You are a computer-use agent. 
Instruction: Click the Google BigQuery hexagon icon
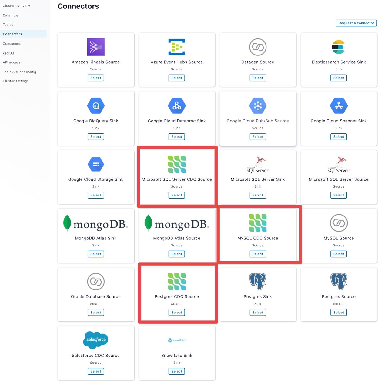pyautogui.click(x=96, y=106)
